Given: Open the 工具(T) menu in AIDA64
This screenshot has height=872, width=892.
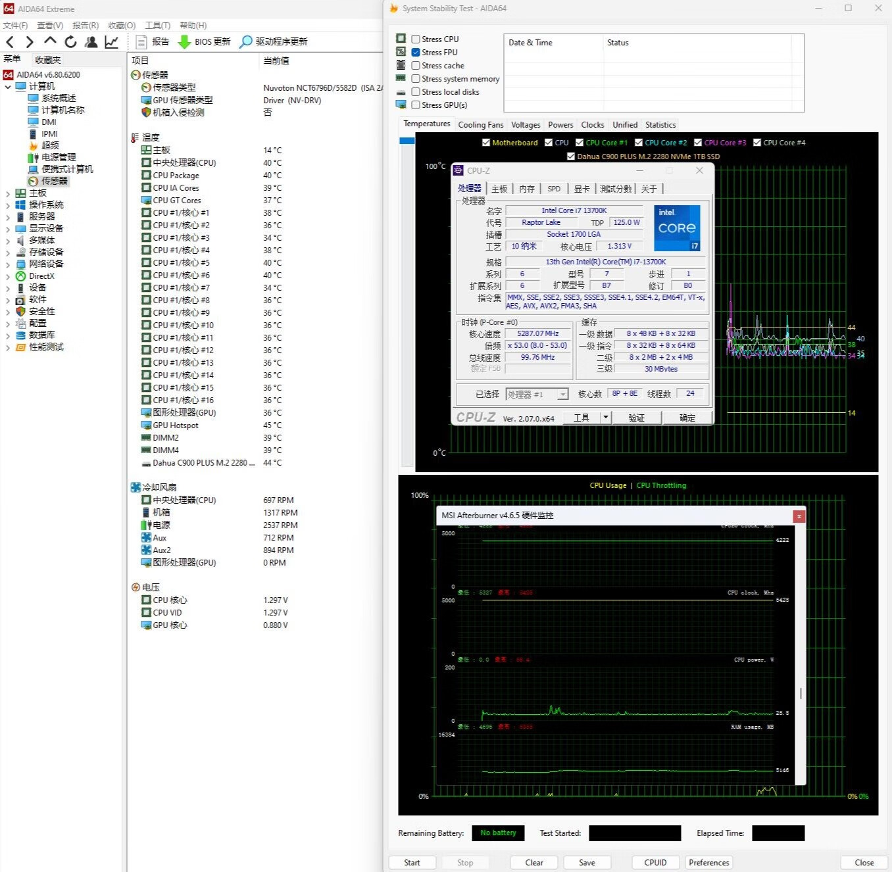Looking at the screenshot, I should [158, 26].
